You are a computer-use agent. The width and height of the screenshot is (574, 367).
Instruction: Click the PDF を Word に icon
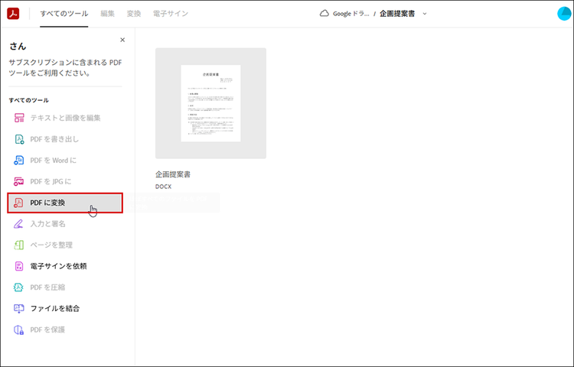coord(20,161)
